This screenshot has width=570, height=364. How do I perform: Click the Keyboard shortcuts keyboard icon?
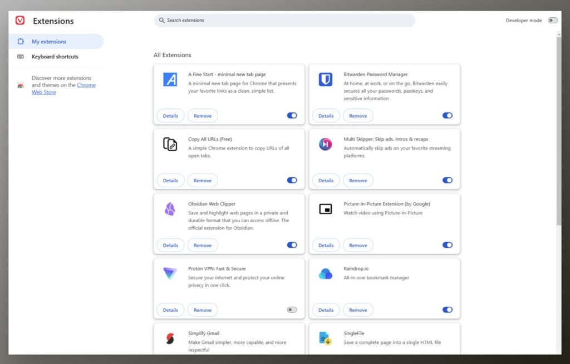tap(21, 57)
